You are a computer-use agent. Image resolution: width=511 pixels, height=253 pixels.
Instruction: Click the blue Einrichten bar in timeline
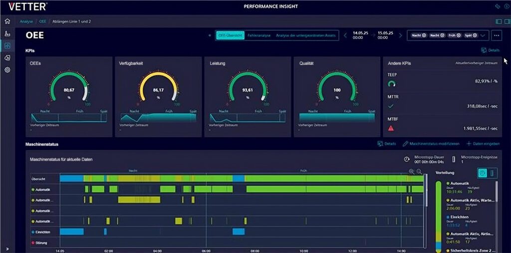71,232
